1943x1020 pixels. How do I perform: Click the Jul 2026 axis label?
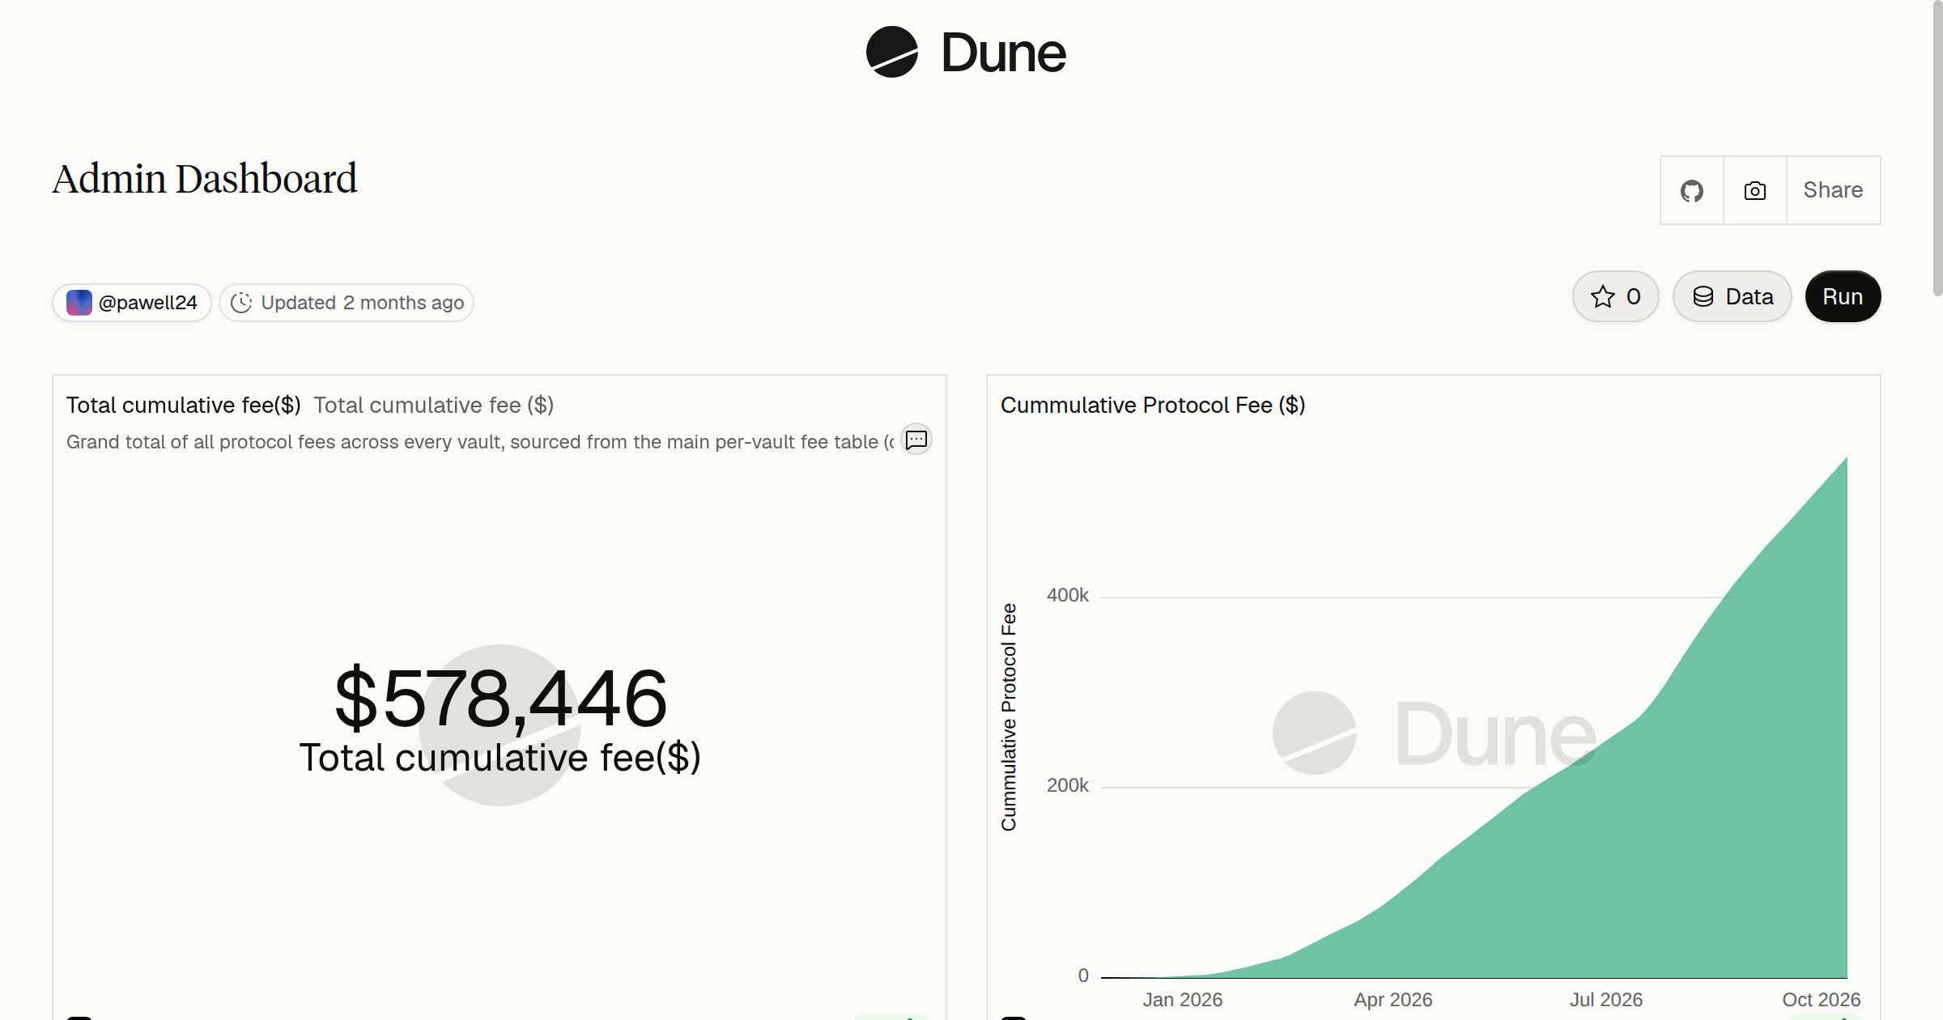[1606, 1000]
